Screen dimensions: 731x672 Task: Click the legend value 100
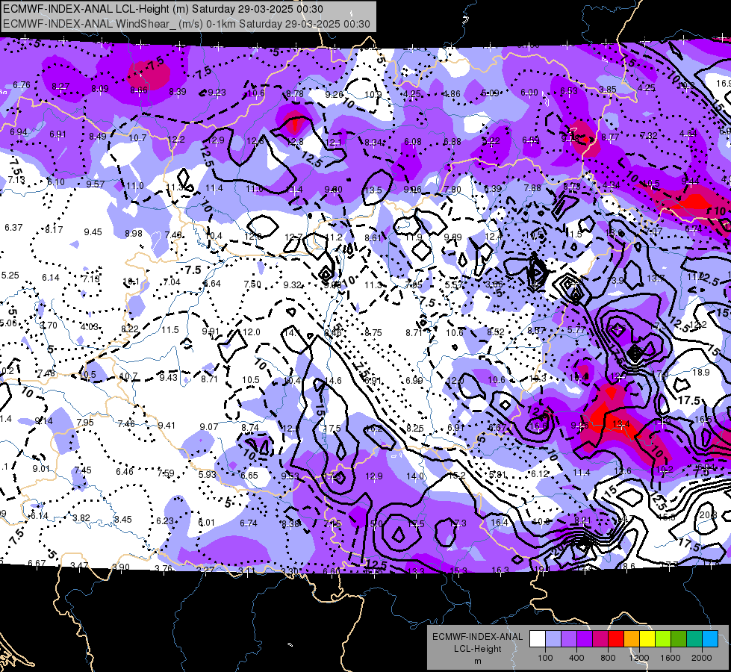[545, 658]
